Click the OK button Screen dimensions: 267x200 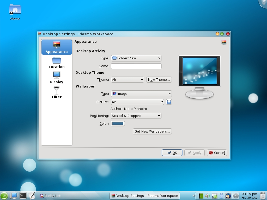172,153
